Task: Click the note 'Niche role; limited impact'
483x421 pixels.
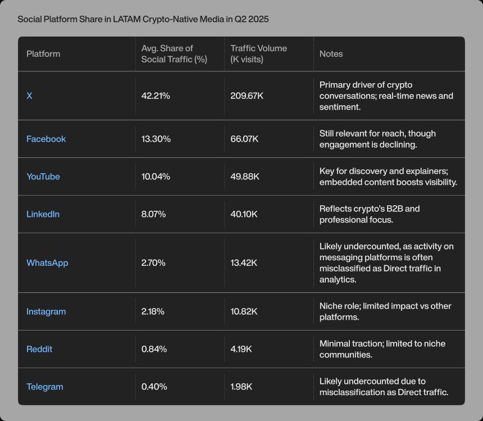Action: coord(385,311)
